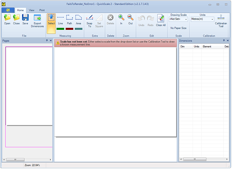The width and height of the screenshot is (232, 169).
Task: Click the Set Square tool
Action: [x=99, y=21]
